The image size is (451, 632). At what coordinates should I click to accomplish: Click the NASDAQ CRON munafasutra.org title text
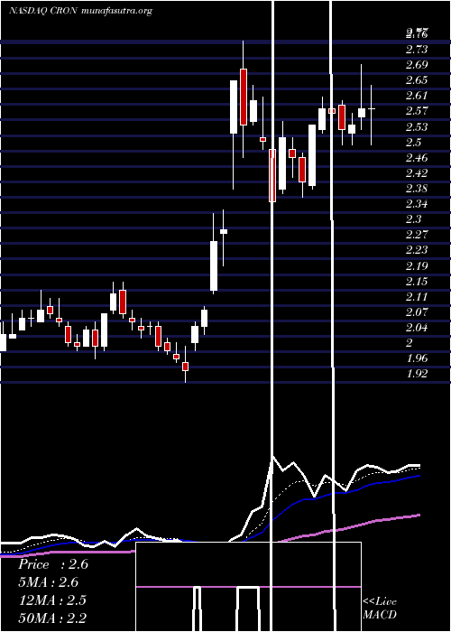[80, 11]
